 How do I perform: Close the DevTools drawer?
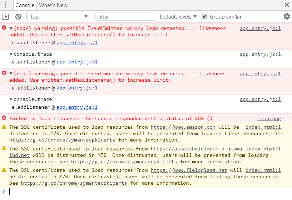(287, 5)
